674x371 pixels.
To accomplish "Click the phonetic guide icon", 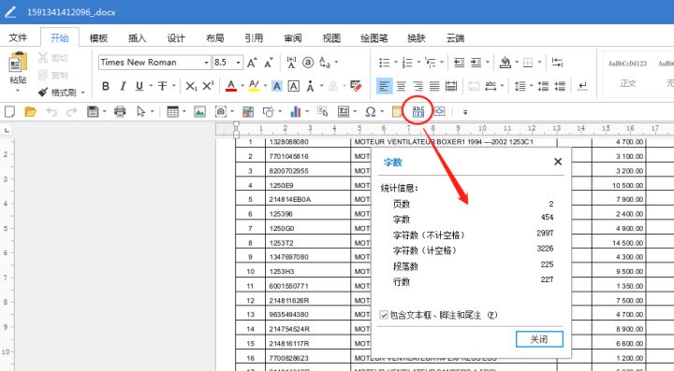I will click(291, 63).
